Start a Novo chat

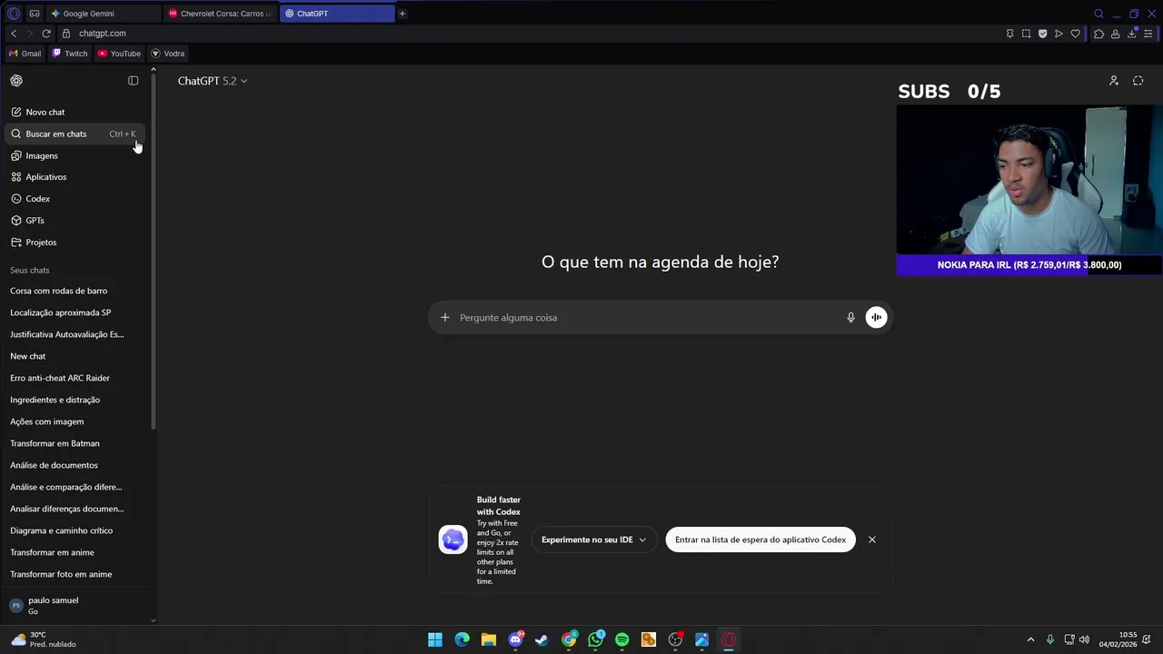75,112
